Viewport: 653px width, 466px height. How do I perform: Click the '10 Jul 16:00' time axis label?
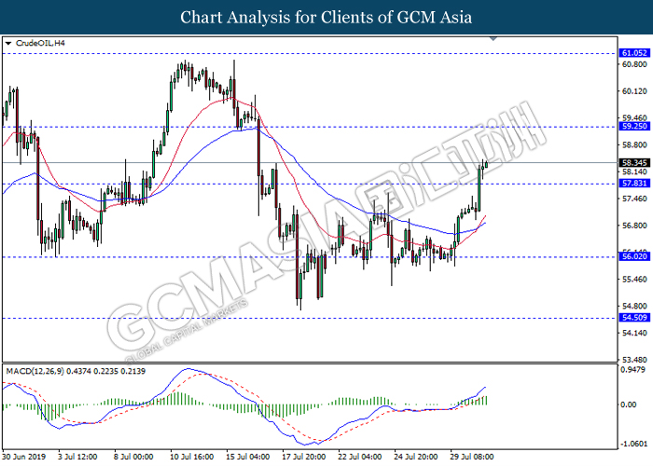pos(191,457)
